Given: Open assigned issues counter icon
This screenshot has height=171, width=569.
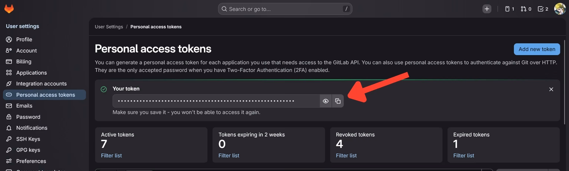Looking at the screenshot, I should (510, 9).
